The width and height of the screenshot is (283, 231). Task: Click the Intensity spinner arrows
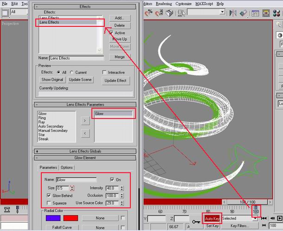tap(122, 188)
